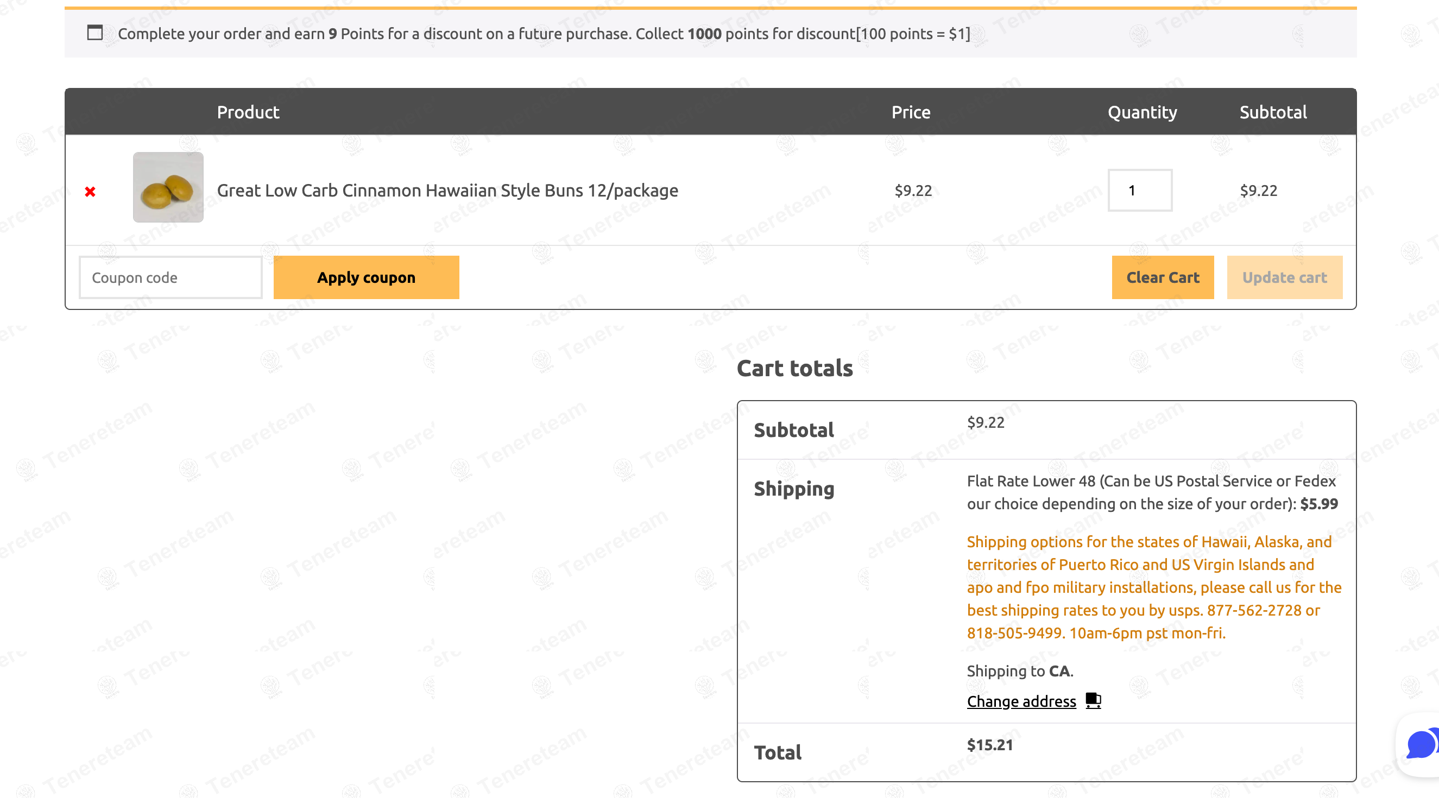Click into the Coupon code field
The height and width of the screenshot is (798, 1439).
[171, 277]
